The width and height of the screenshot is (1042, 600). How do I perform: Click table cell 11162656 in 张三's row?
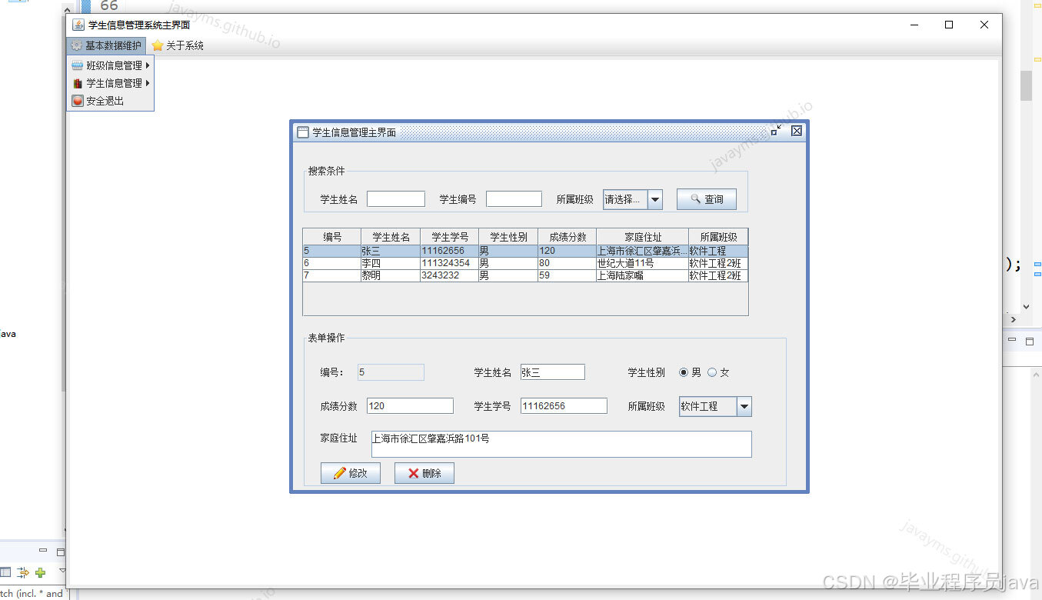(449, 251)
